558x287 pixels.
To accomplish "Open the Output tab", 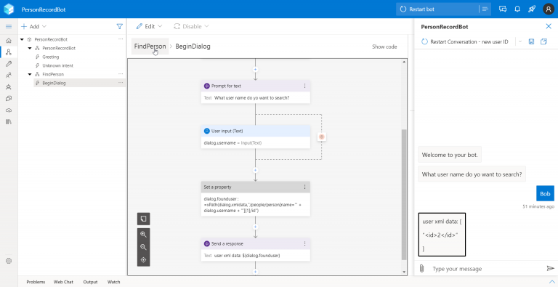I will [x=90, y=282].
